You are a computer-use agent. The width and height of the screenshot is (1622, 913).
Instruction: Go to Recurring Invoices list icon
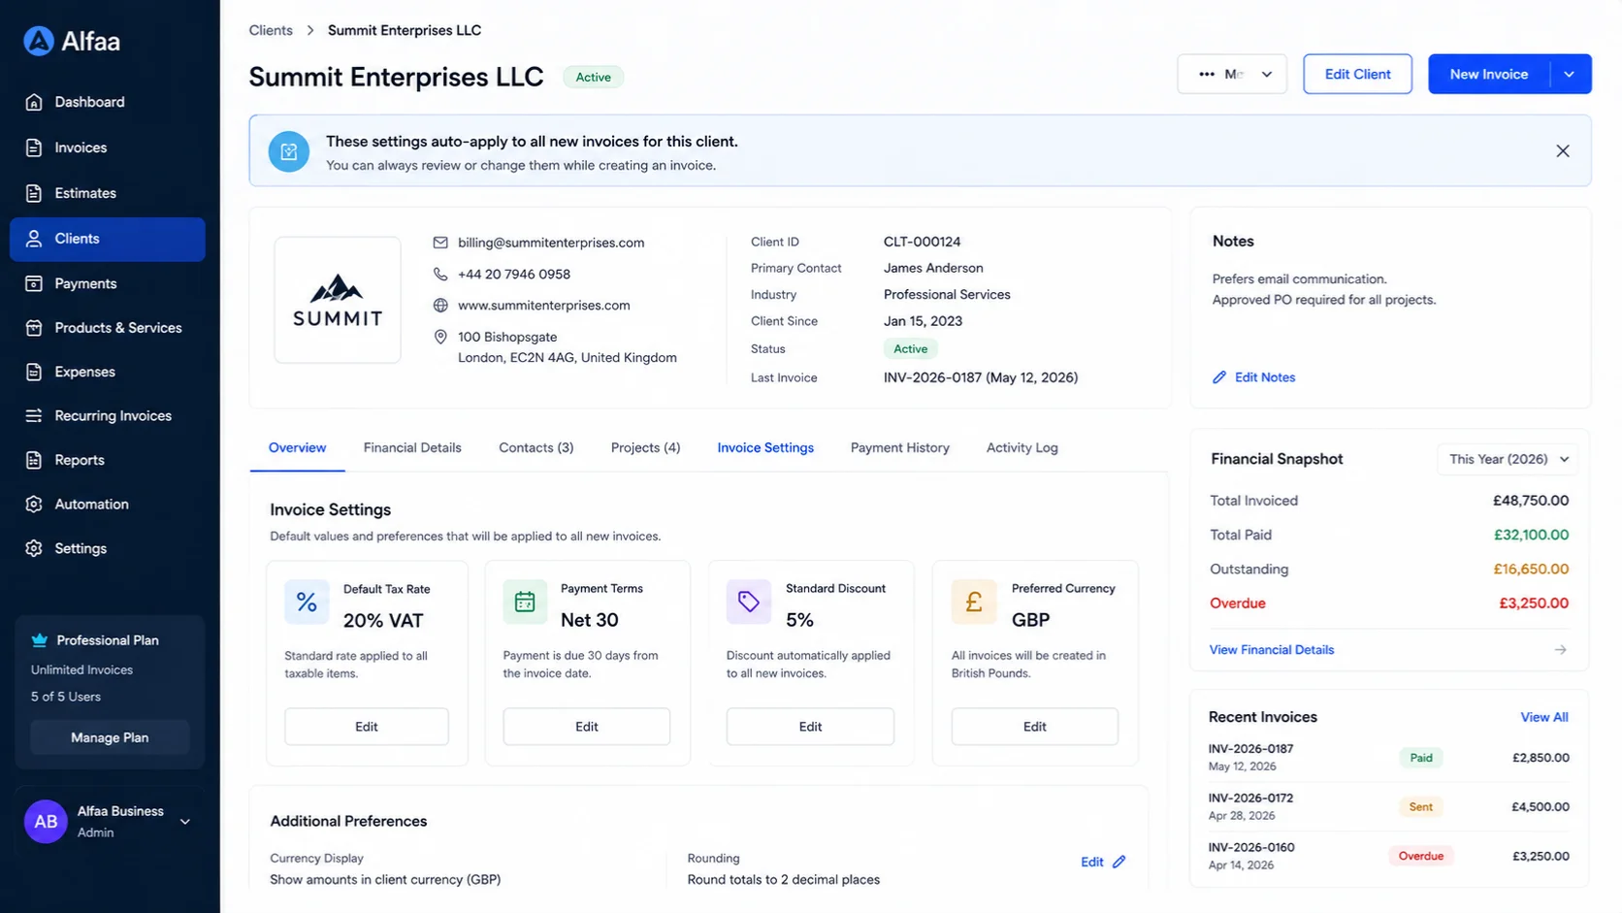pyautogui.click(x=34, y=415)
